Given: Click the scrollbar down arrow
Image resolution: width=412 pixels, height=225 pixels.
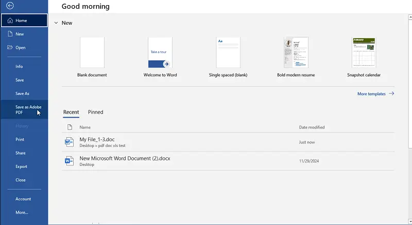Looking at the screenshot, I should click(x=410, y=221).
